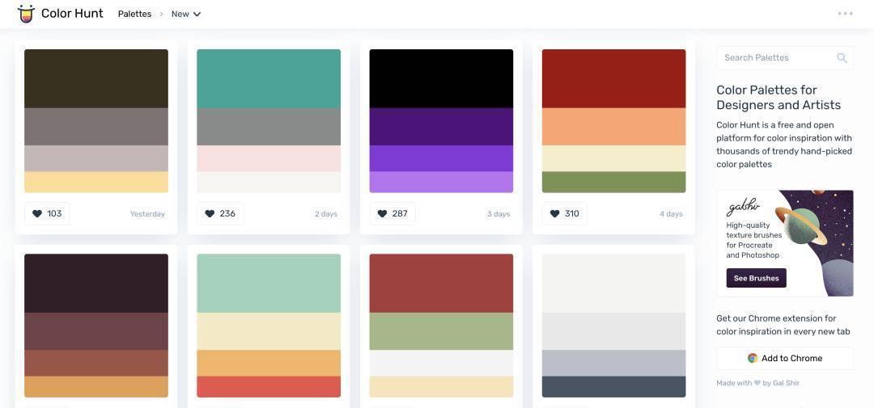Click the Palettes breadcrumb link
Image resolution: width=874 pixels, height=408 pixels.
[134, 14]
